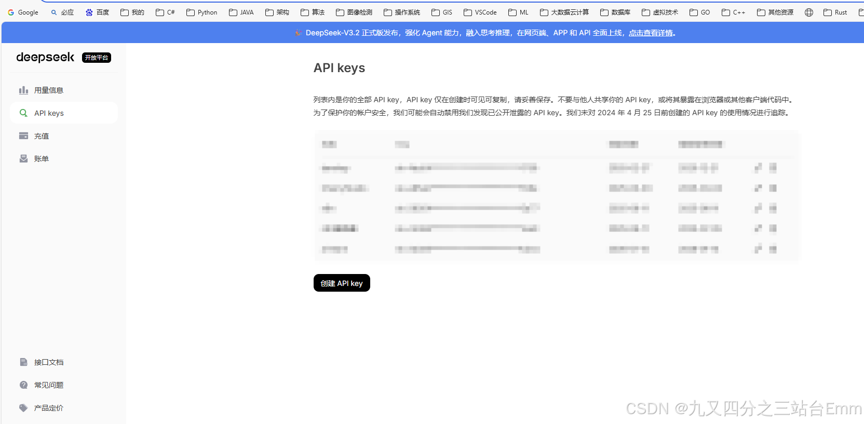The width and height of the screenshot is (864, 424).
Task: Open 接口文档 in the sidebar
Action: pyautogui.click(x=64, y=362)
